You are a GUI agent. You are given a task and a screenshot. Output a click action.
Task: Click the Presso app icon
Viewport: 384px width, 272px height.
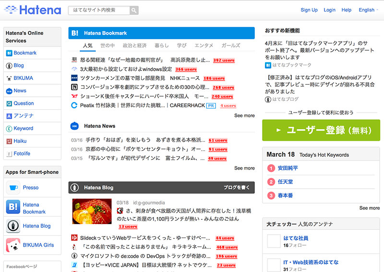pyautogui.click(x=13, y=187)
